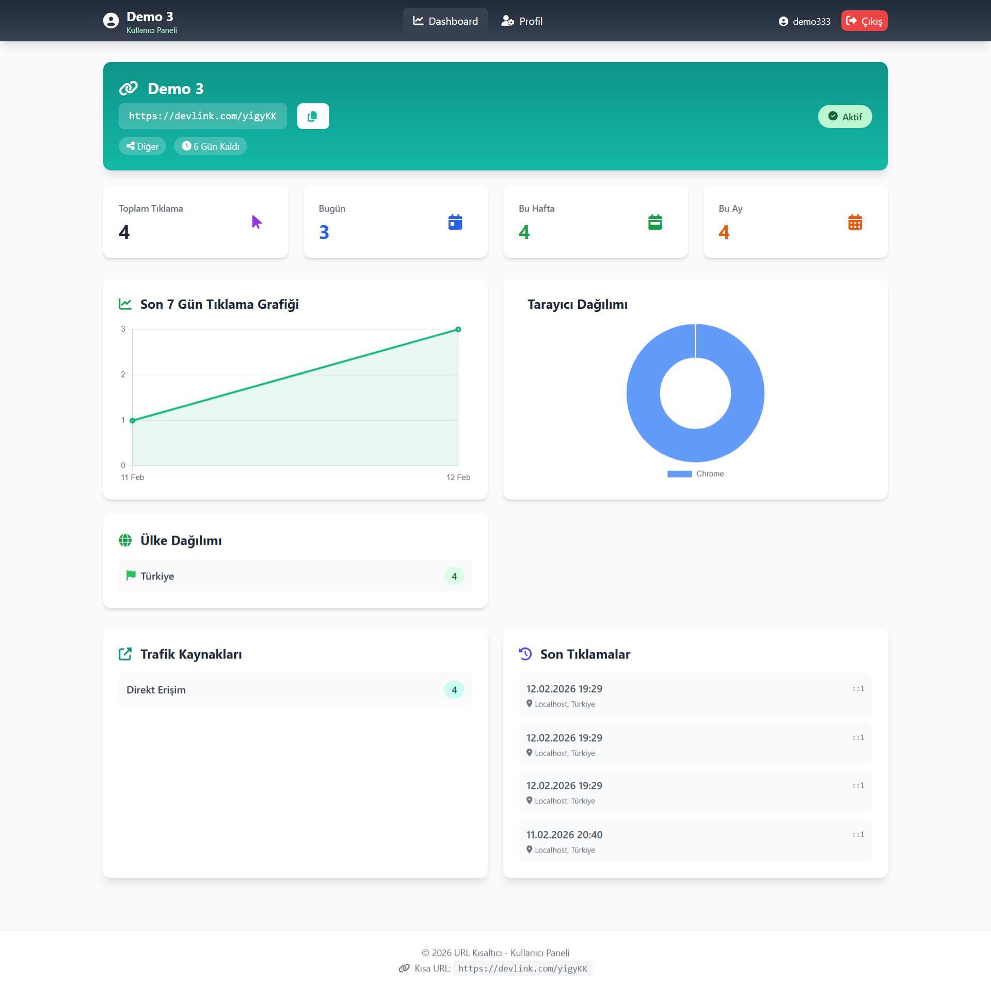Click the 12 Feb data point on line chart
The height and width of the screenshot is (992, 991).
coord(458,329)
